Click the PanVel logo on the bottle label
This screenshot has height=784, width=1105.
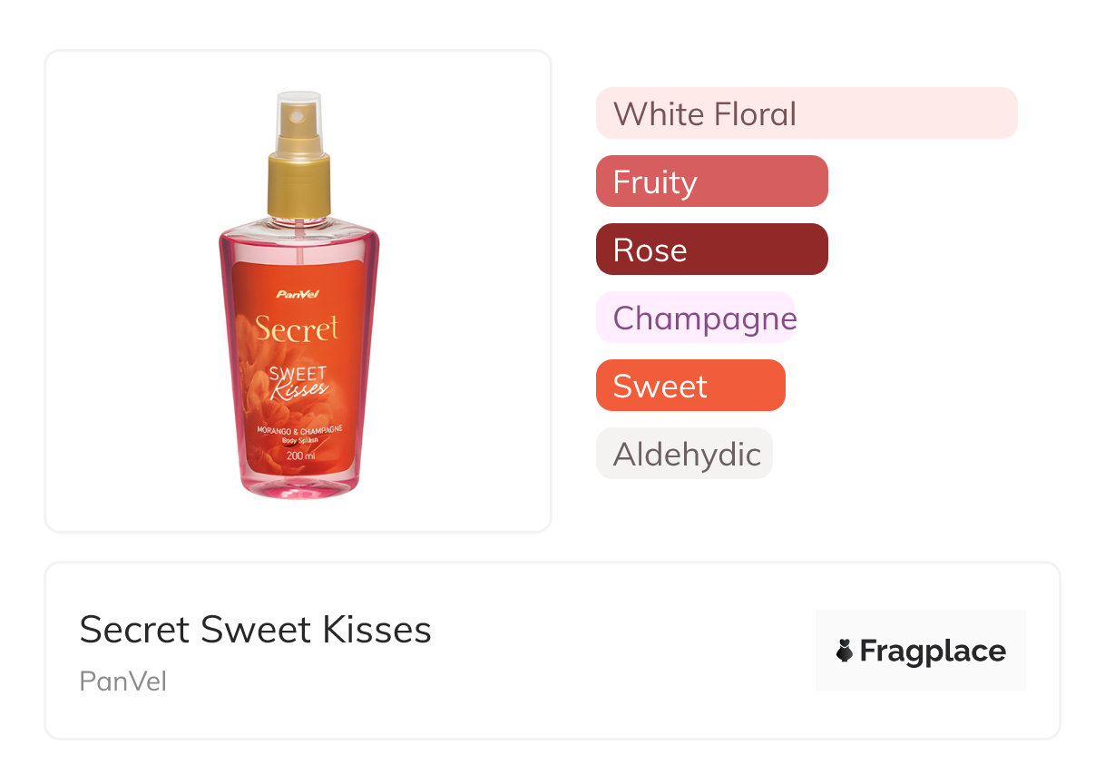[298, 293]
